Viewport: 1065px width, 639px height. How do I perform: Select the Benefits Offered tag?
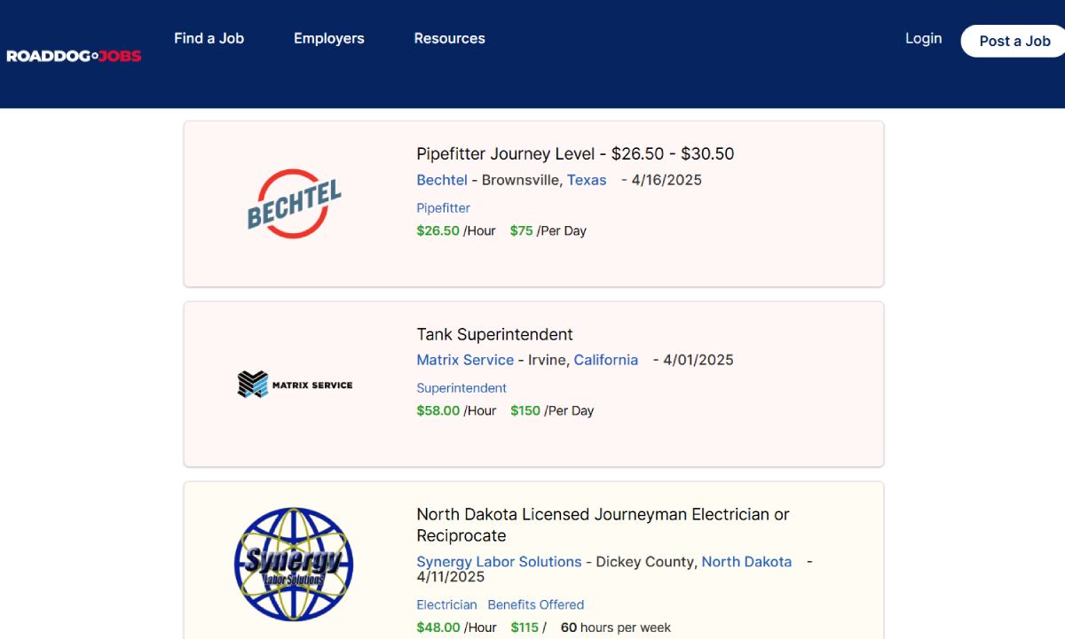point(536,604)
